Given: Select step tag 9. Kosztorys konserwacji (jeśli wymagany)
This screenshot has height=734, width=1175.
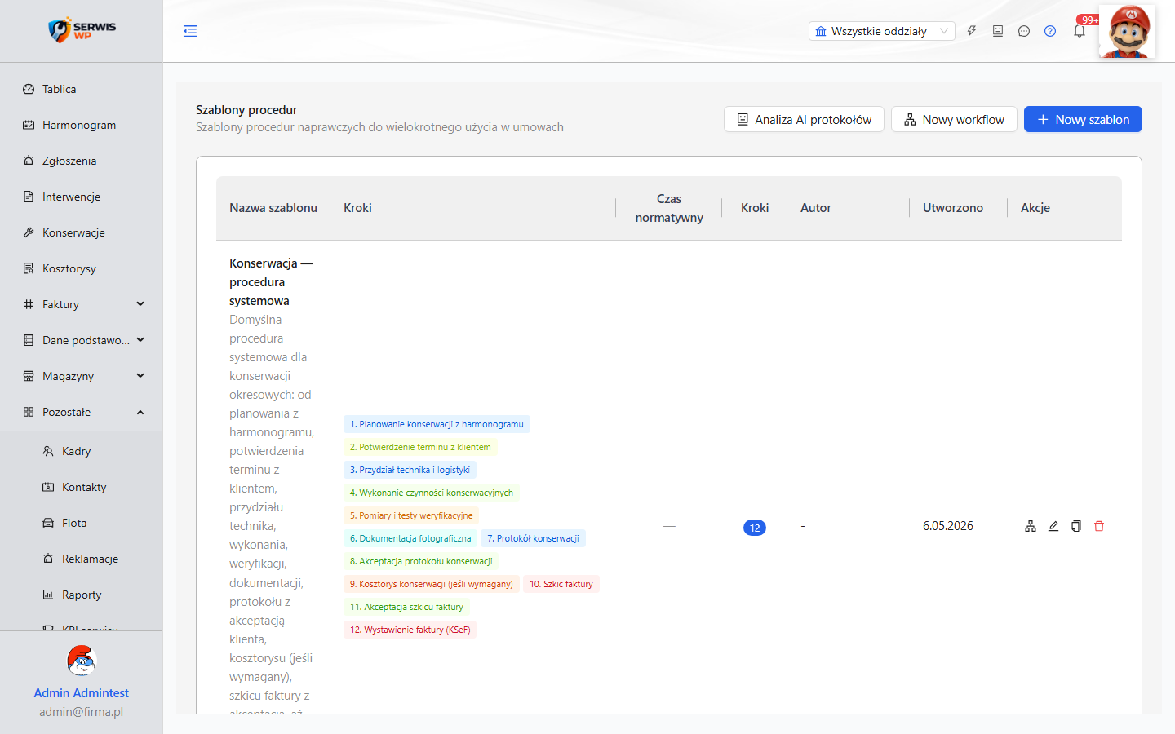Looking at the screenshot, I should [x=432, y=584].
